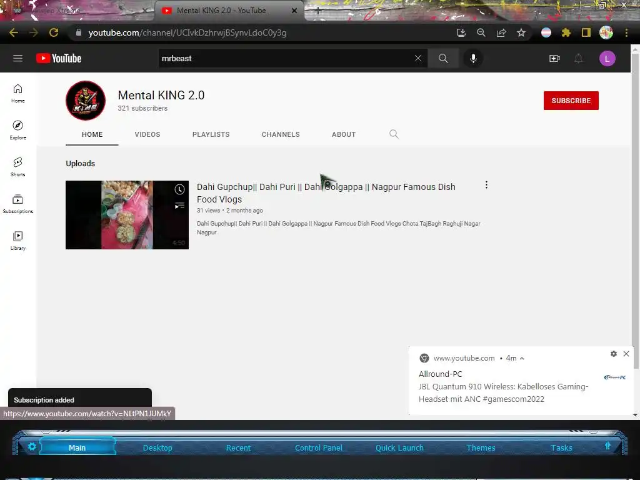This screenshot has width=640, height=480.
Task: Close the Mental KING 2.0 browser tab
Action: tap(294, 11)
